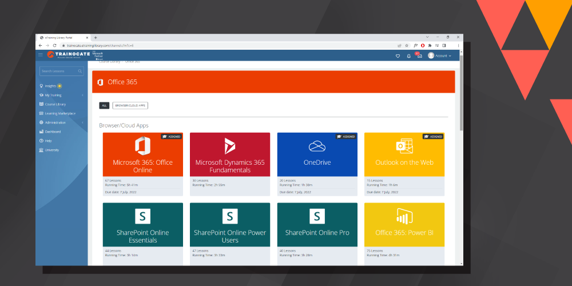This screenshot has width=572, height=286.
Task: Click the share page icon in address bar
Action: (399, 46)
